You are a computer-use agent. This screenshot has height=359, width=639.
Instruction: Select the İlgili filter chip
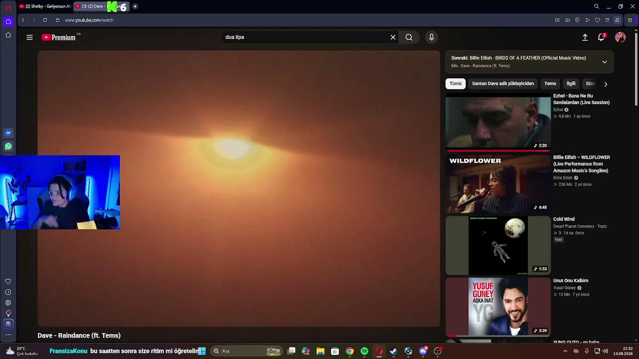click(x=571, y=84)
